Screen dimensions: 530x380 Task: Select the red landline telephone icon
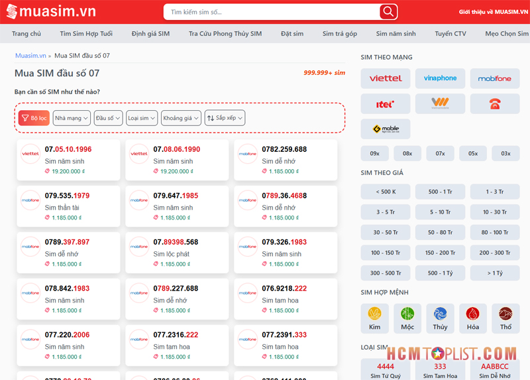tap(495, 104)
